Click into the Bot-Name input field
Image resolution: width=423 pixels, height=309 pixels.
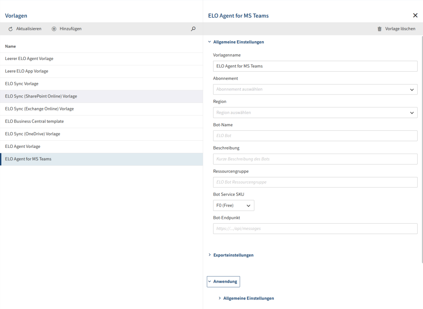[x=315, y=136]
